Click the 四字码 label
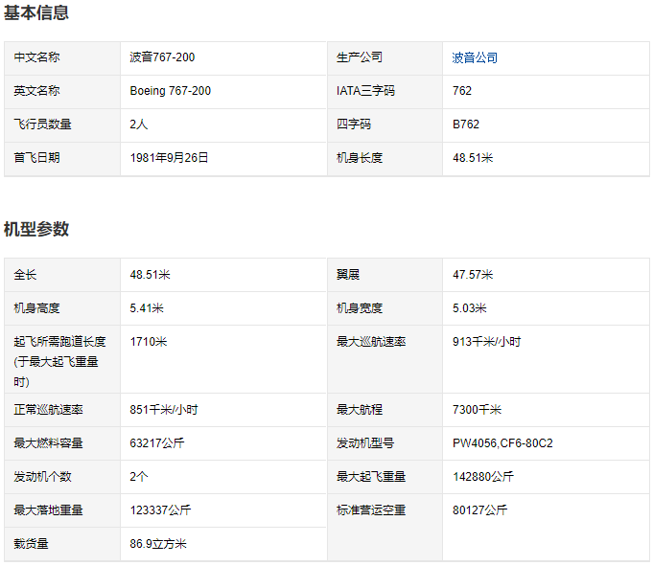Screen dimensions: 653x566 tap(354, 125)
